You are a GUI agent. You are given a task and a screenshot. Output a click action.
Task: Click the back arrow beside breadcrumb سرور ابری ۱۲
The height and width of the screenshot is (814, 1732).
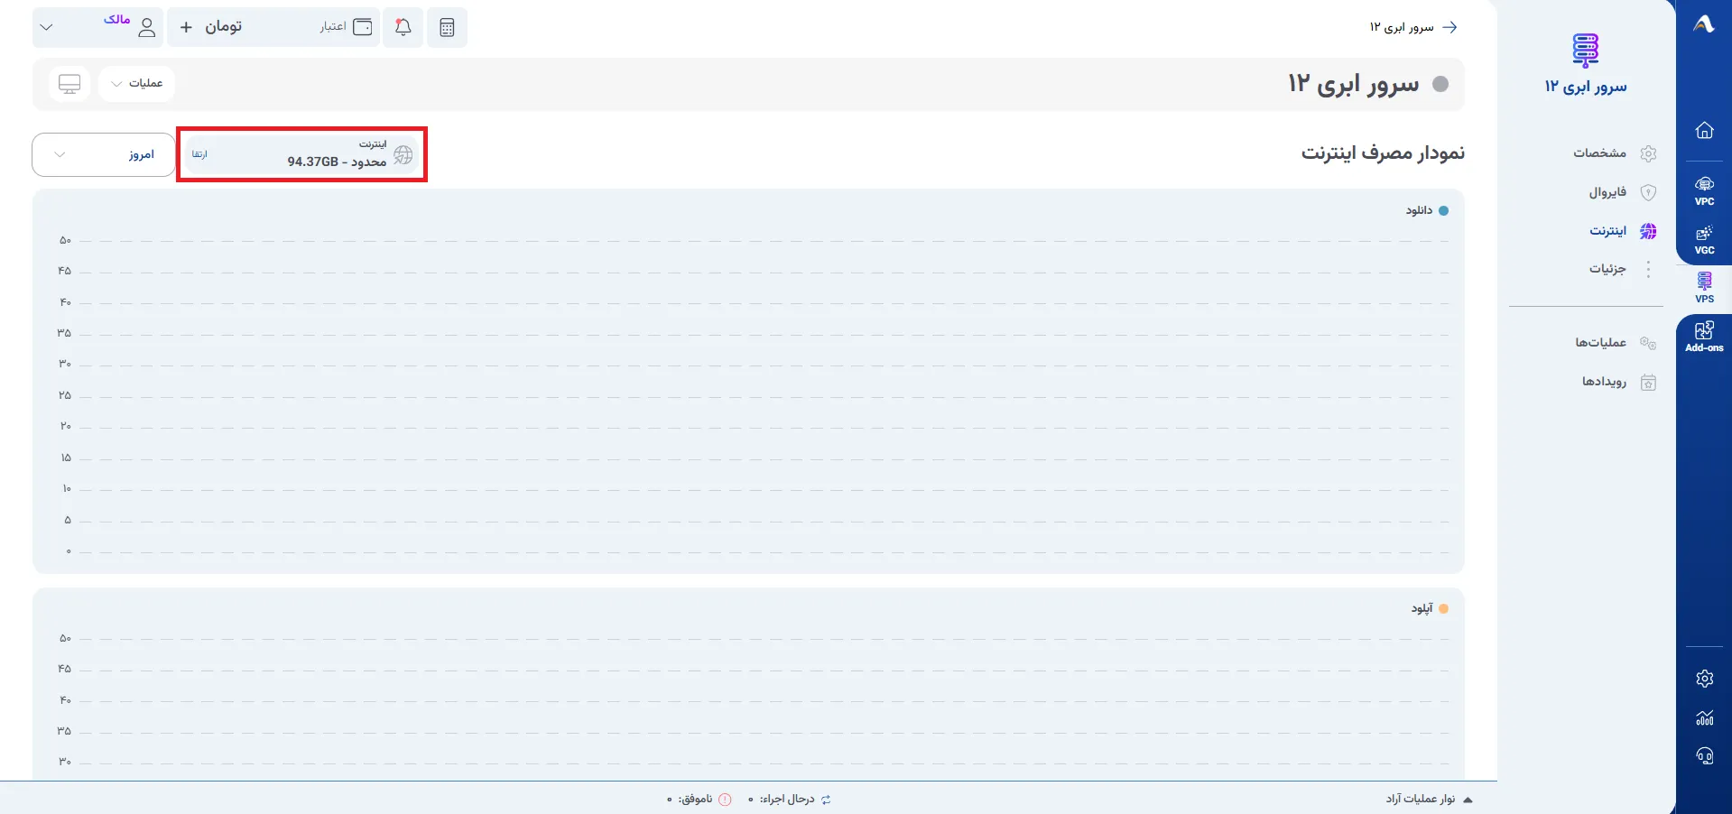pyautogui.click(x=1450, y=27)
